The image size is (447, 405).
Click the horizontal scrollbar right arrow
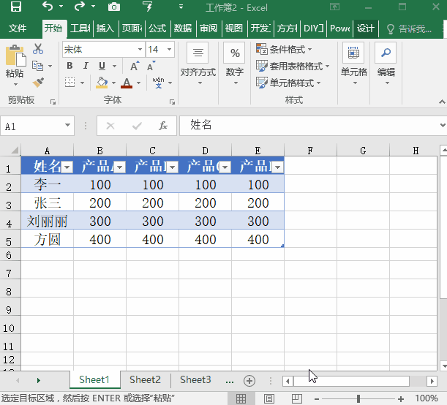click(x=432, y=381)
